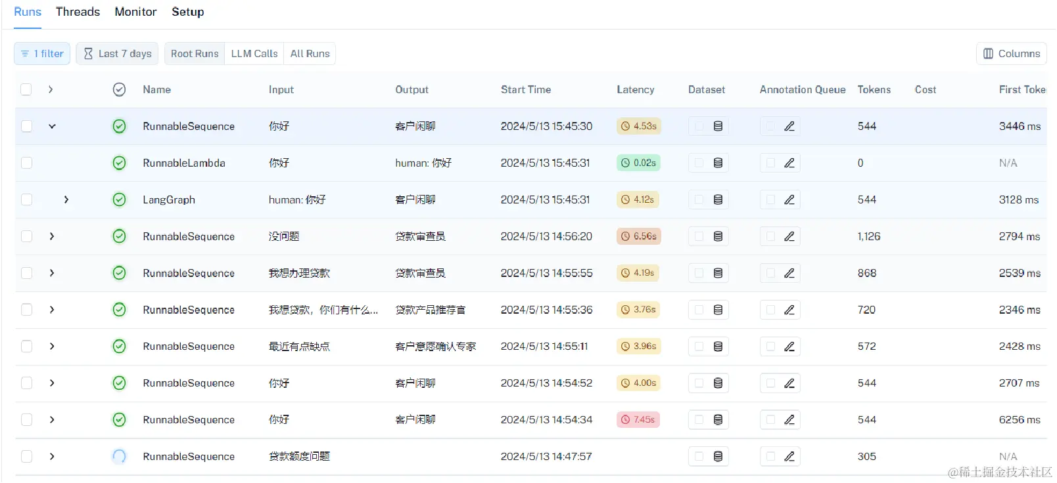Click annotation pencil for the 14:54:34 run
Screen dimensions: 1057x483
[x=789, y=420]
